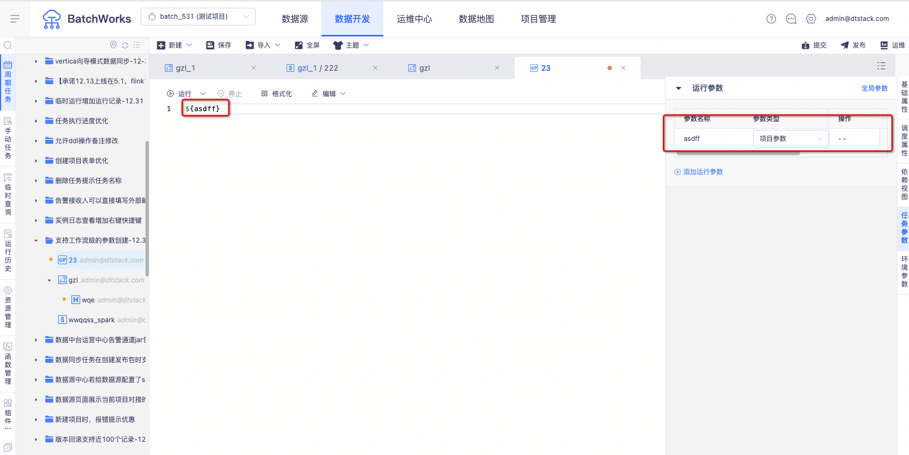Collapse the gzl workflow node
Image resolution: width=909 pixels, height=455 pixels.
point(49,280)
